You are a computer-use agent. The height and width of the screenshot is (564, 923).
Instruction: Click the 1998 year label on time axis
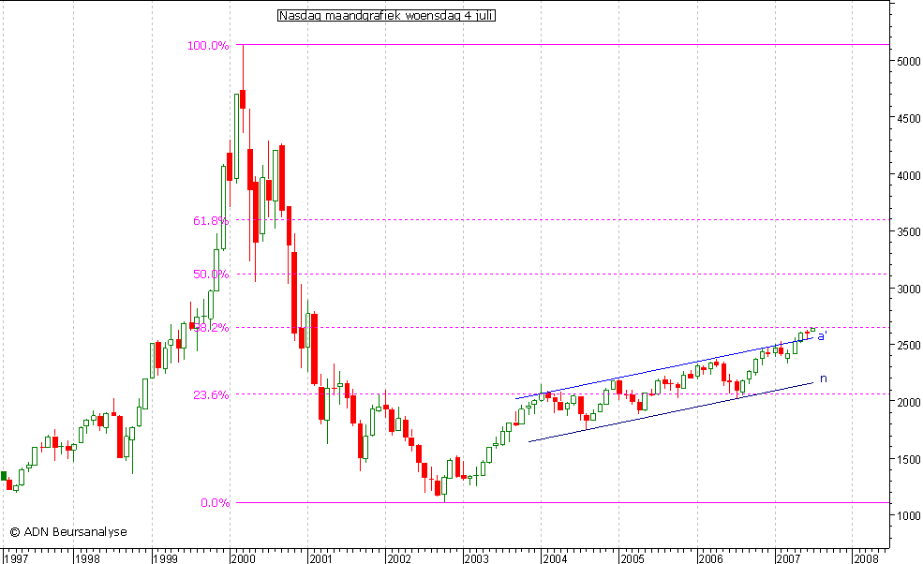(x=87, y=558)
